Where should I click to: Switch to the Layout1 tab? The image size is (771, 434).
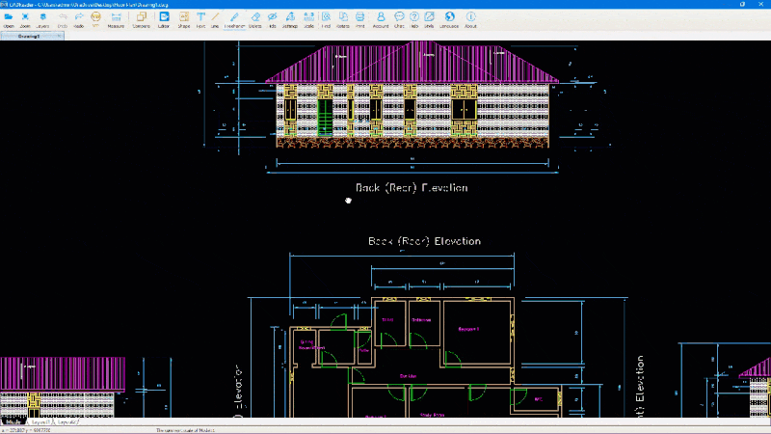40,422
